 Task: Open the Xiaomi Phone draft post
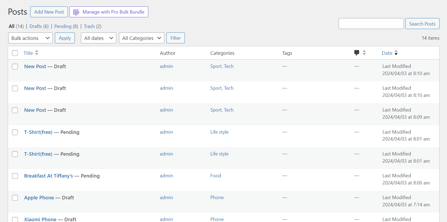click(x=40, y=219)
